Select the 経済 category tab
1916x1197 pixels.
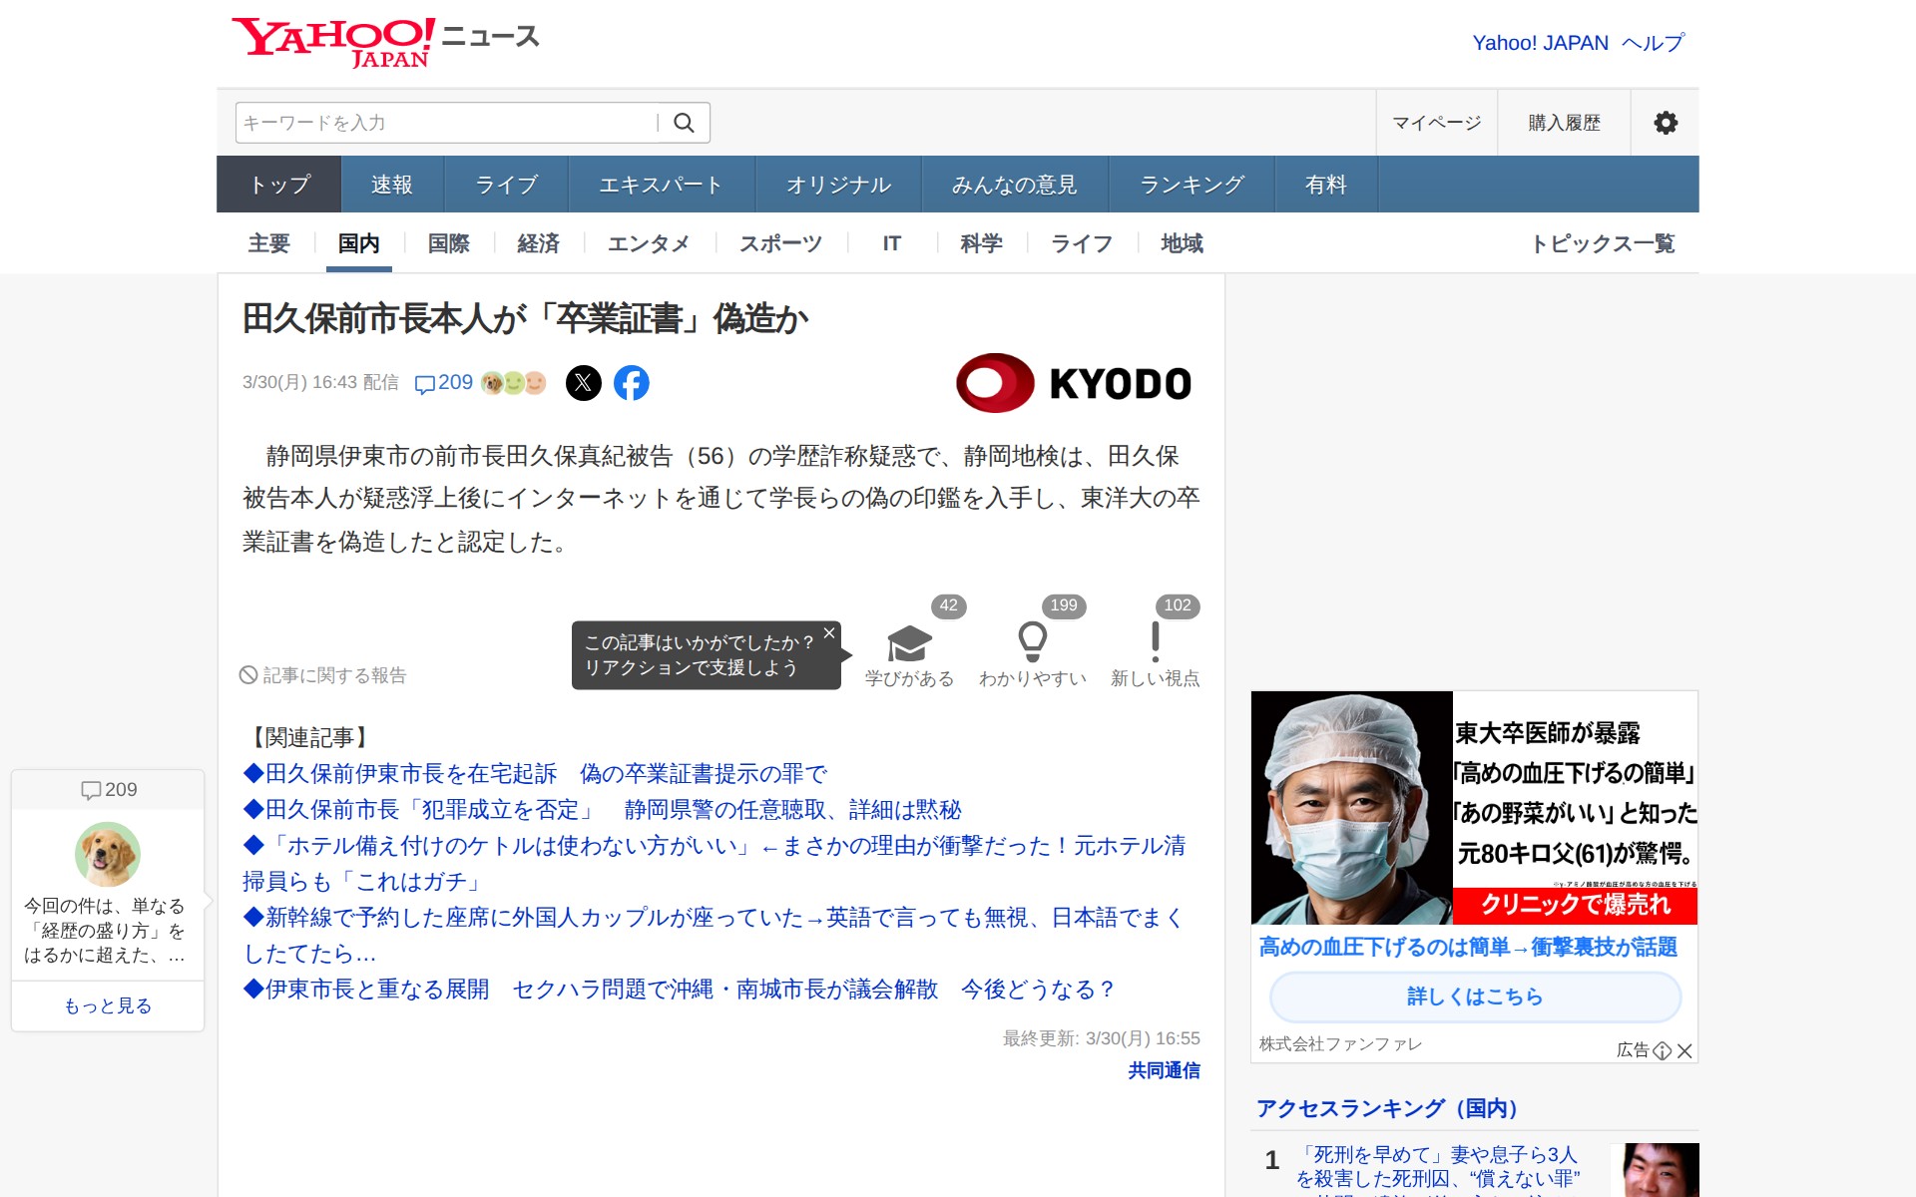pos(538,243)
